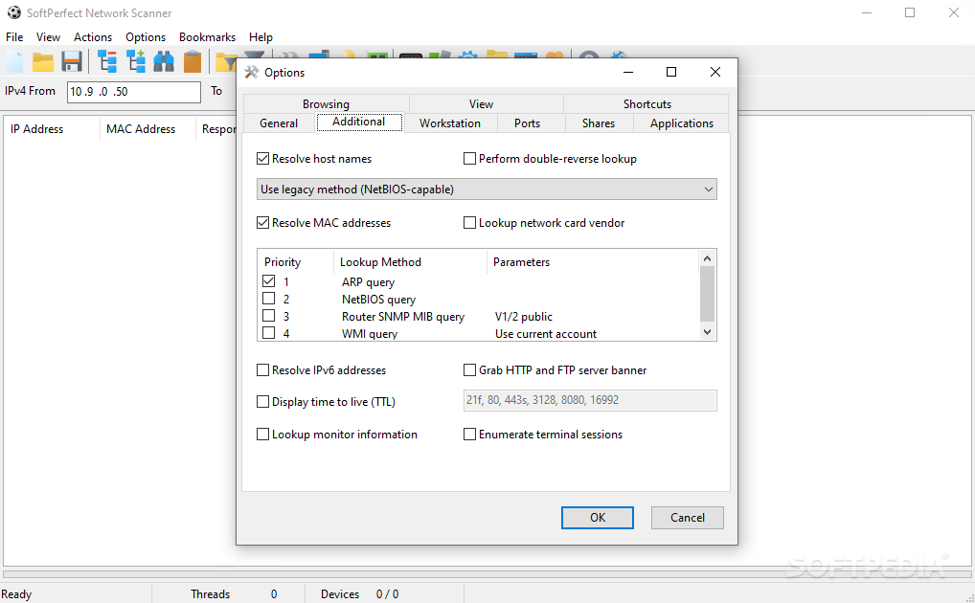The height and width of the screenshot is (603, 975).
Task: Click the Open folder toolbar icon
Action: coord(43,62)
